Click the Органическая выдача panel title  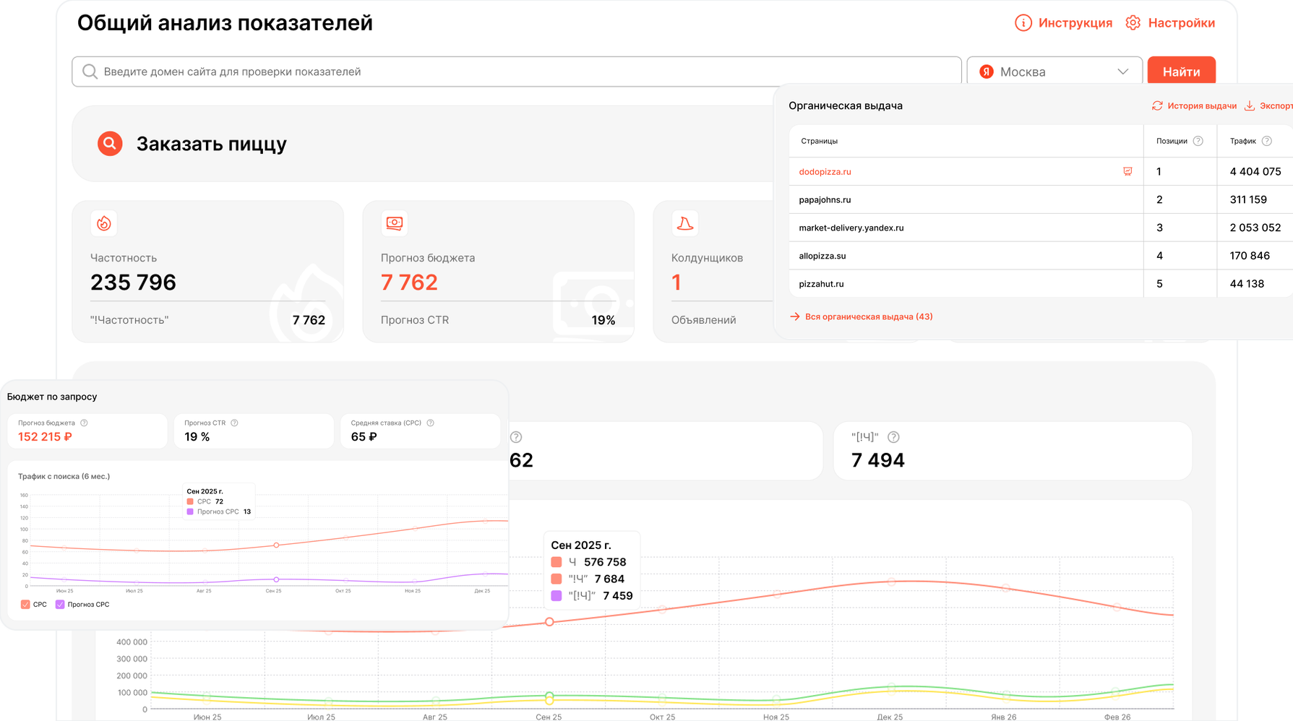[846, 105]
